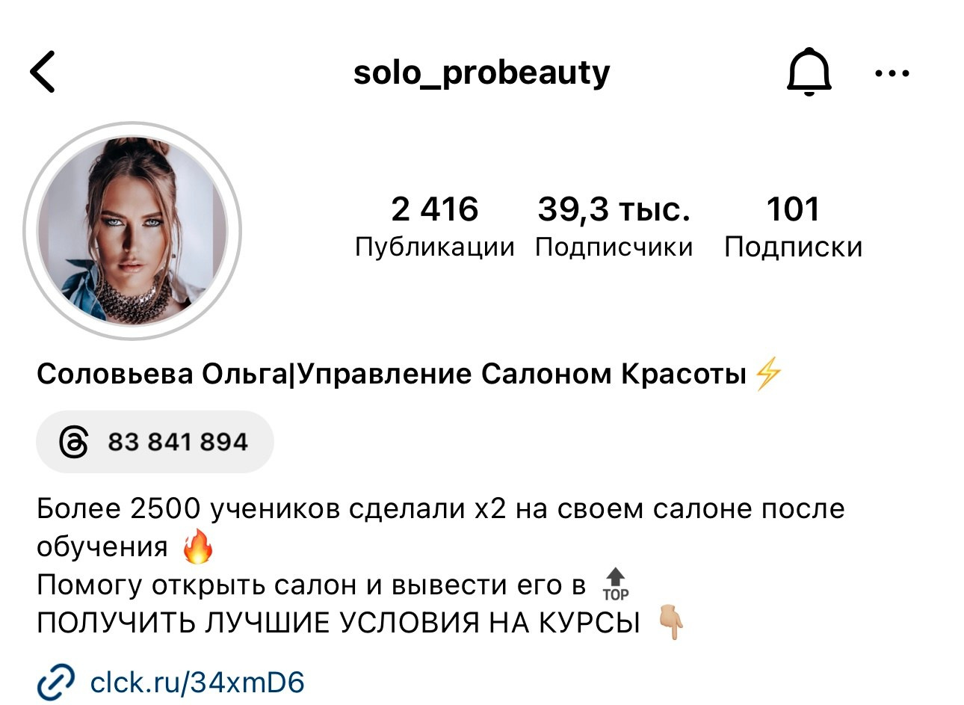Tap the chain link icon
This screenshot has height=705, width=964.
coord(56,682)
